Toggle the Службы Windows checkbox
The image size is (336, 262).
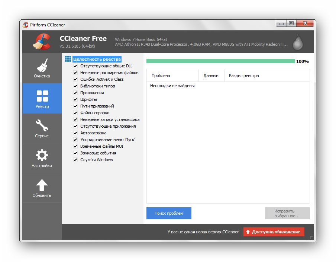tap(75, 160)
